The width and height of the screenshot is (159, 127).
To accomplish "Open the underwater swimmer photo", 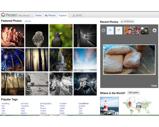I will pyautogui.click(x=85, y=84).
